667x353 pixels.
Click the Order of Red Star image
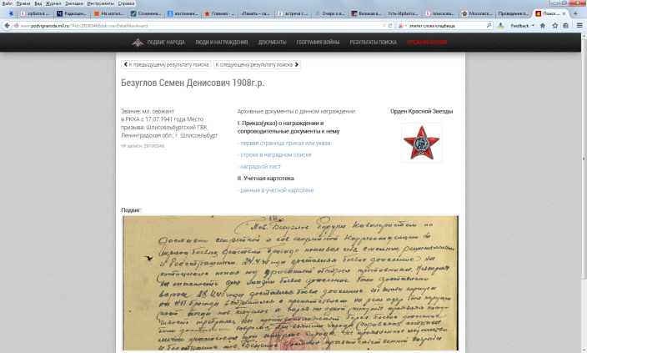(422, 143)
